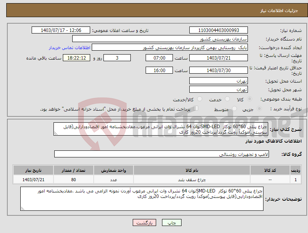308x233 pixels.
Task: Click the بازگشت back button
Action: point(144,223)
